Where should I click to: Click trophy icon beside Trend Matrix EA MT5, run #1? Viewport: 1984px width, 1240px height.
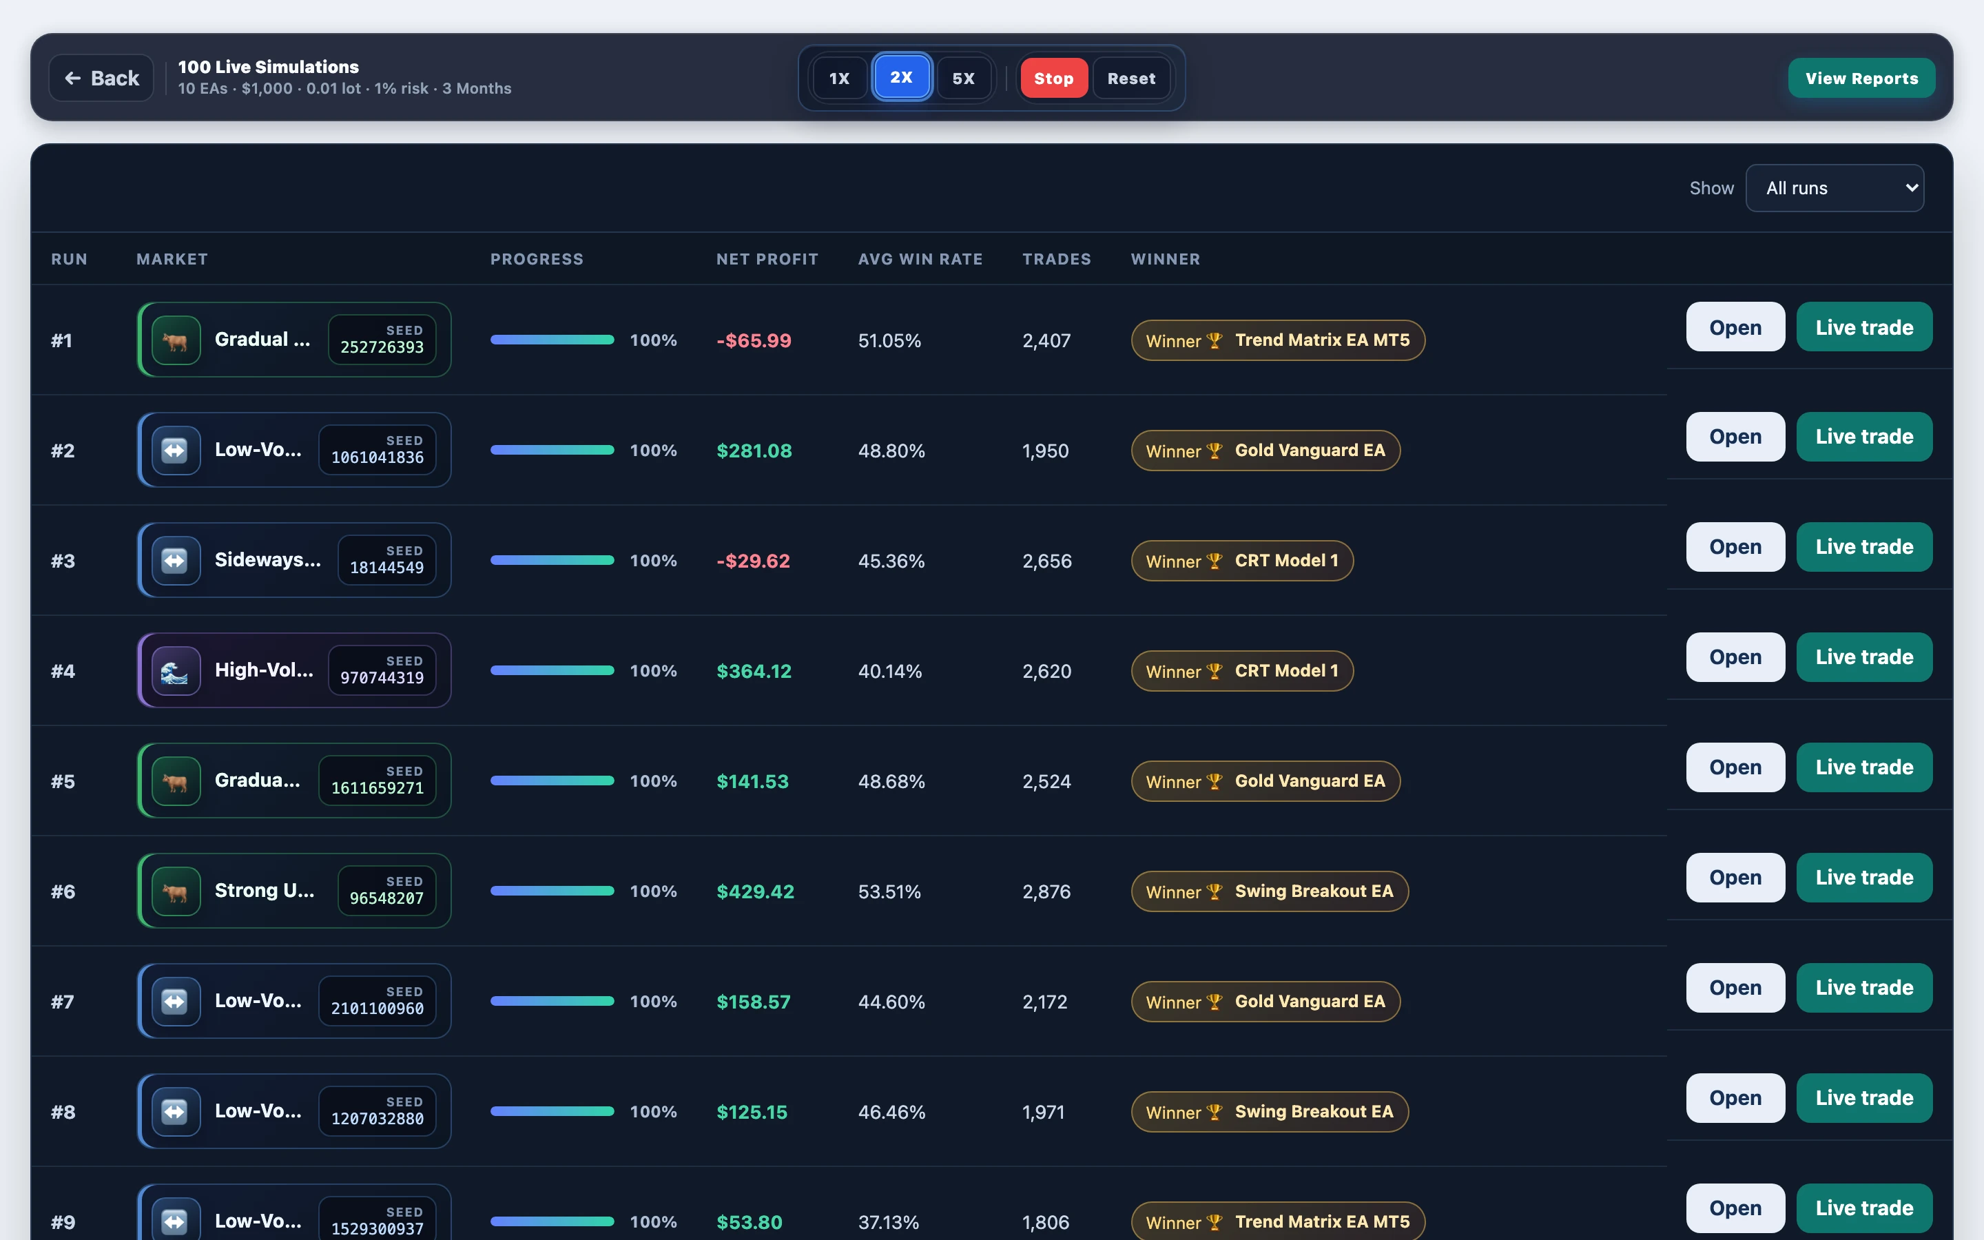coord(1215,340)
